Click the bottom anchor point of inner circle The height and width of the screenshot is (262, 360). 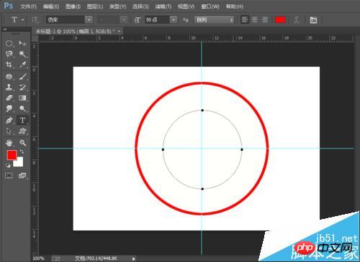[x=202, y=189]
